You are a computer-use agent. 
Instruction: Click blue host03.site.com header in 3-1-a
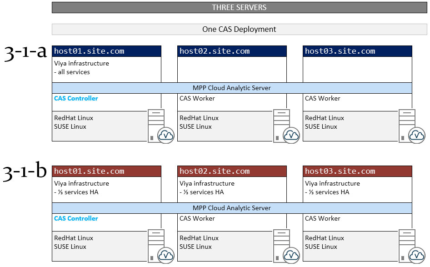(357, 51)
